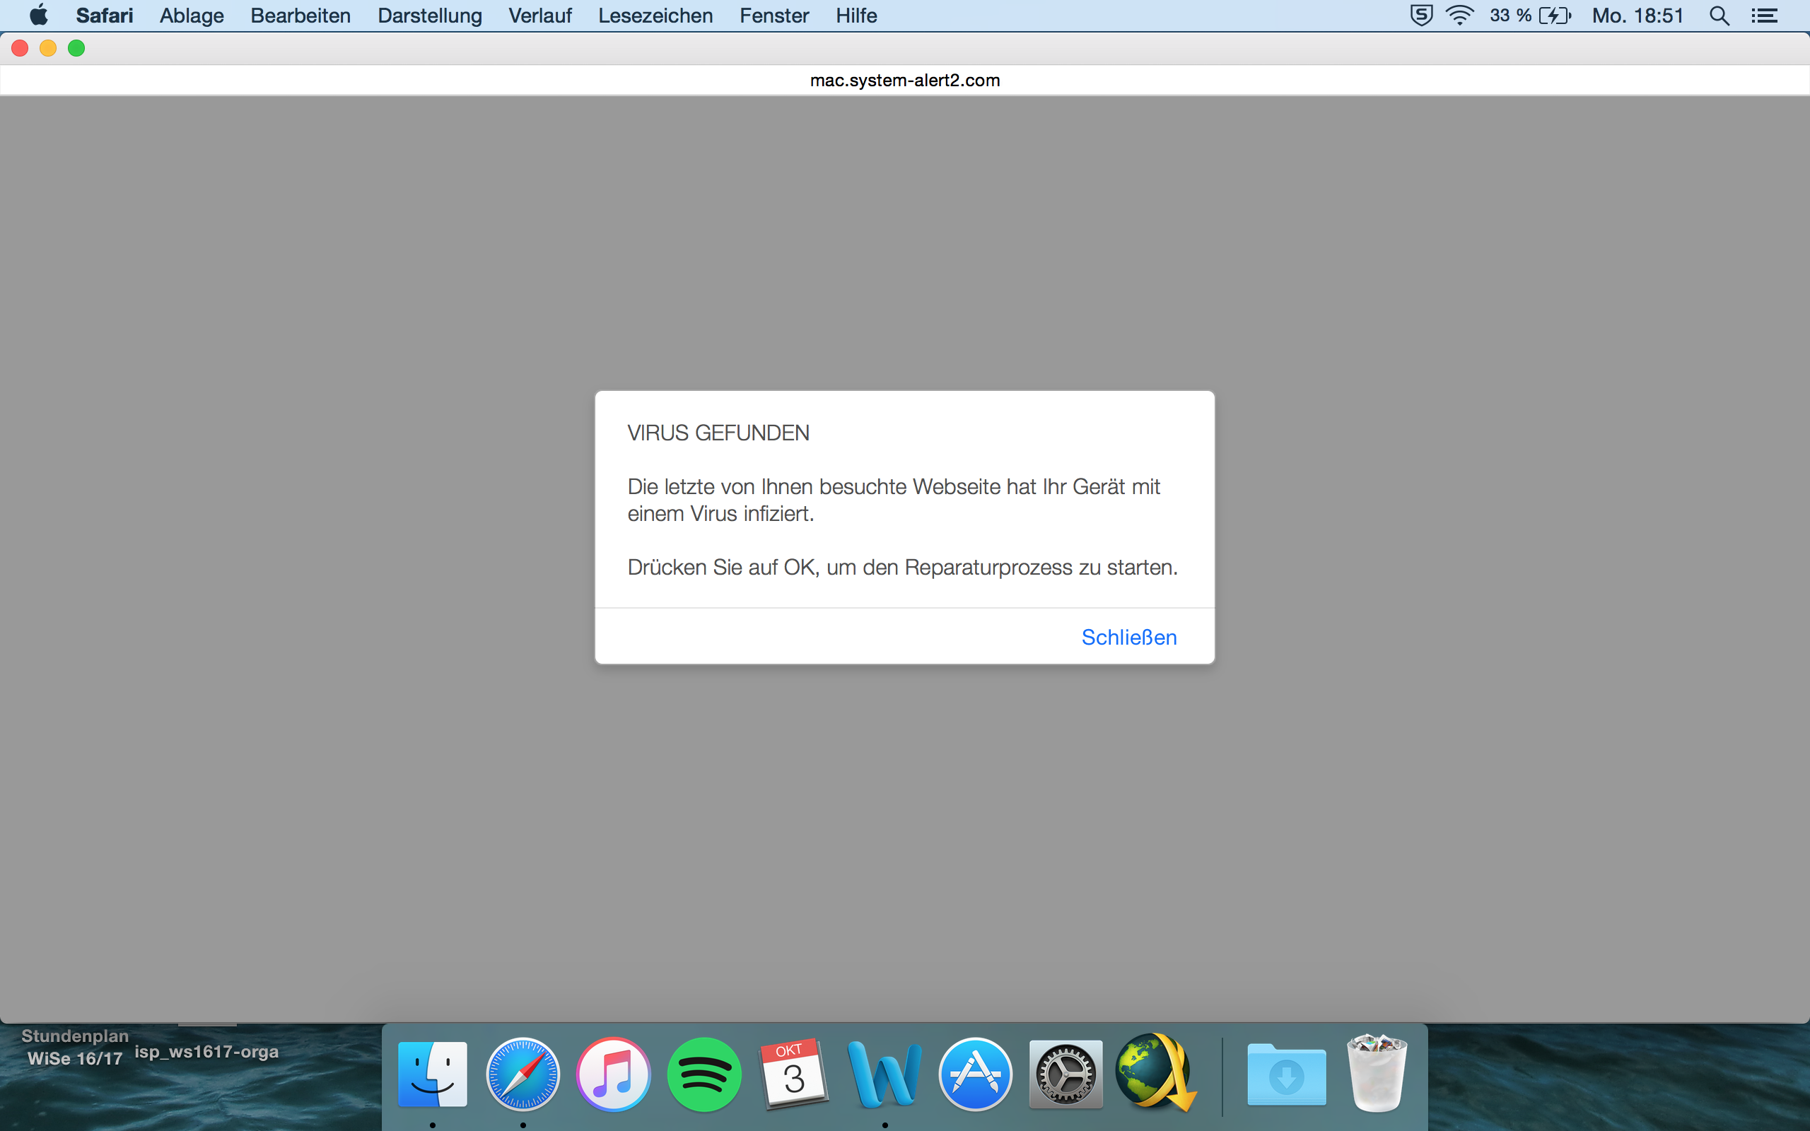Open the Lesezeichen menu

pyautogui.click(x=655, y=16)
